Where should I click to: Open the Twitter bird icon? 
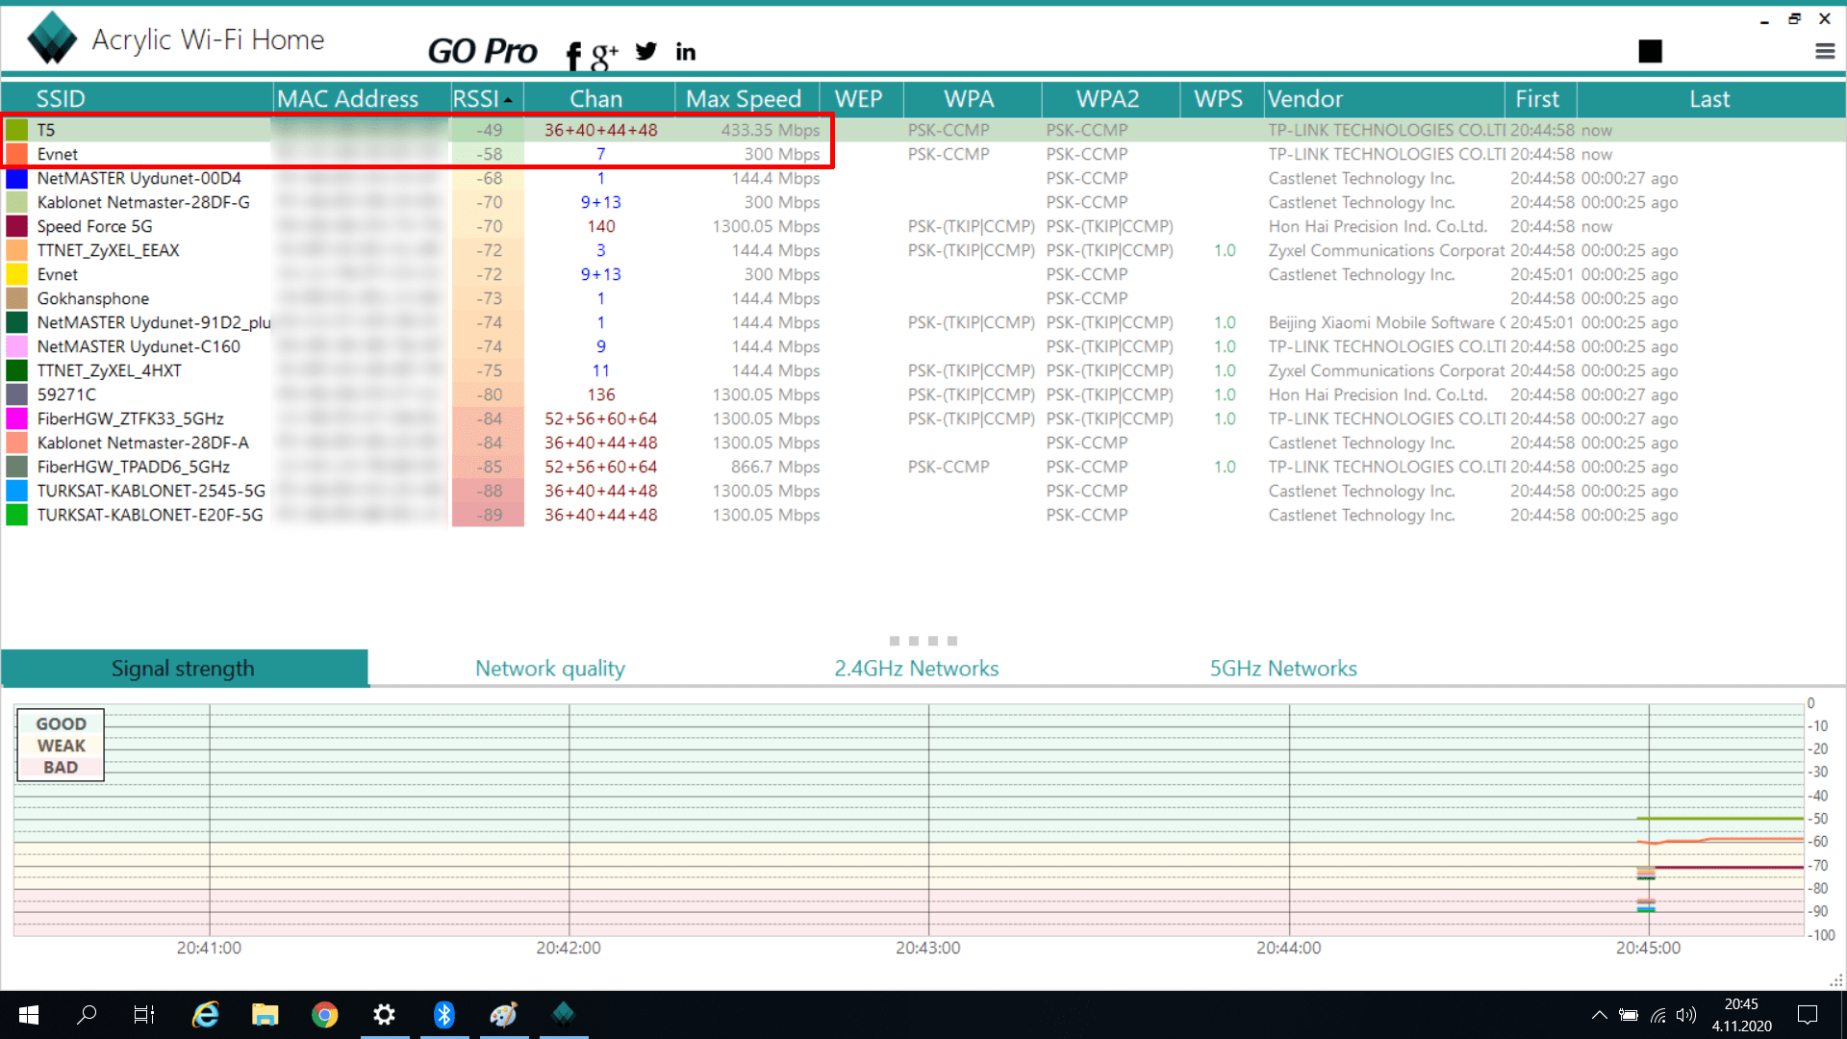[646, 51]
